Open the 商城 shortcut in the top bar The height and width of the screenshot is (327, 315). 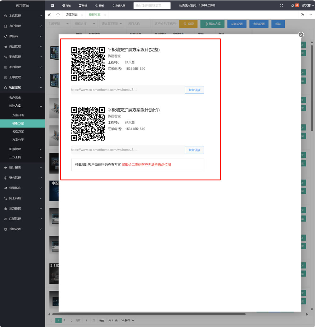(x=66, y=5)
